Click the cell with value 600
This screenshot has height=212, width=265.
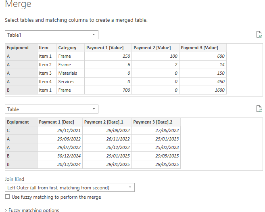pos(203,56)
